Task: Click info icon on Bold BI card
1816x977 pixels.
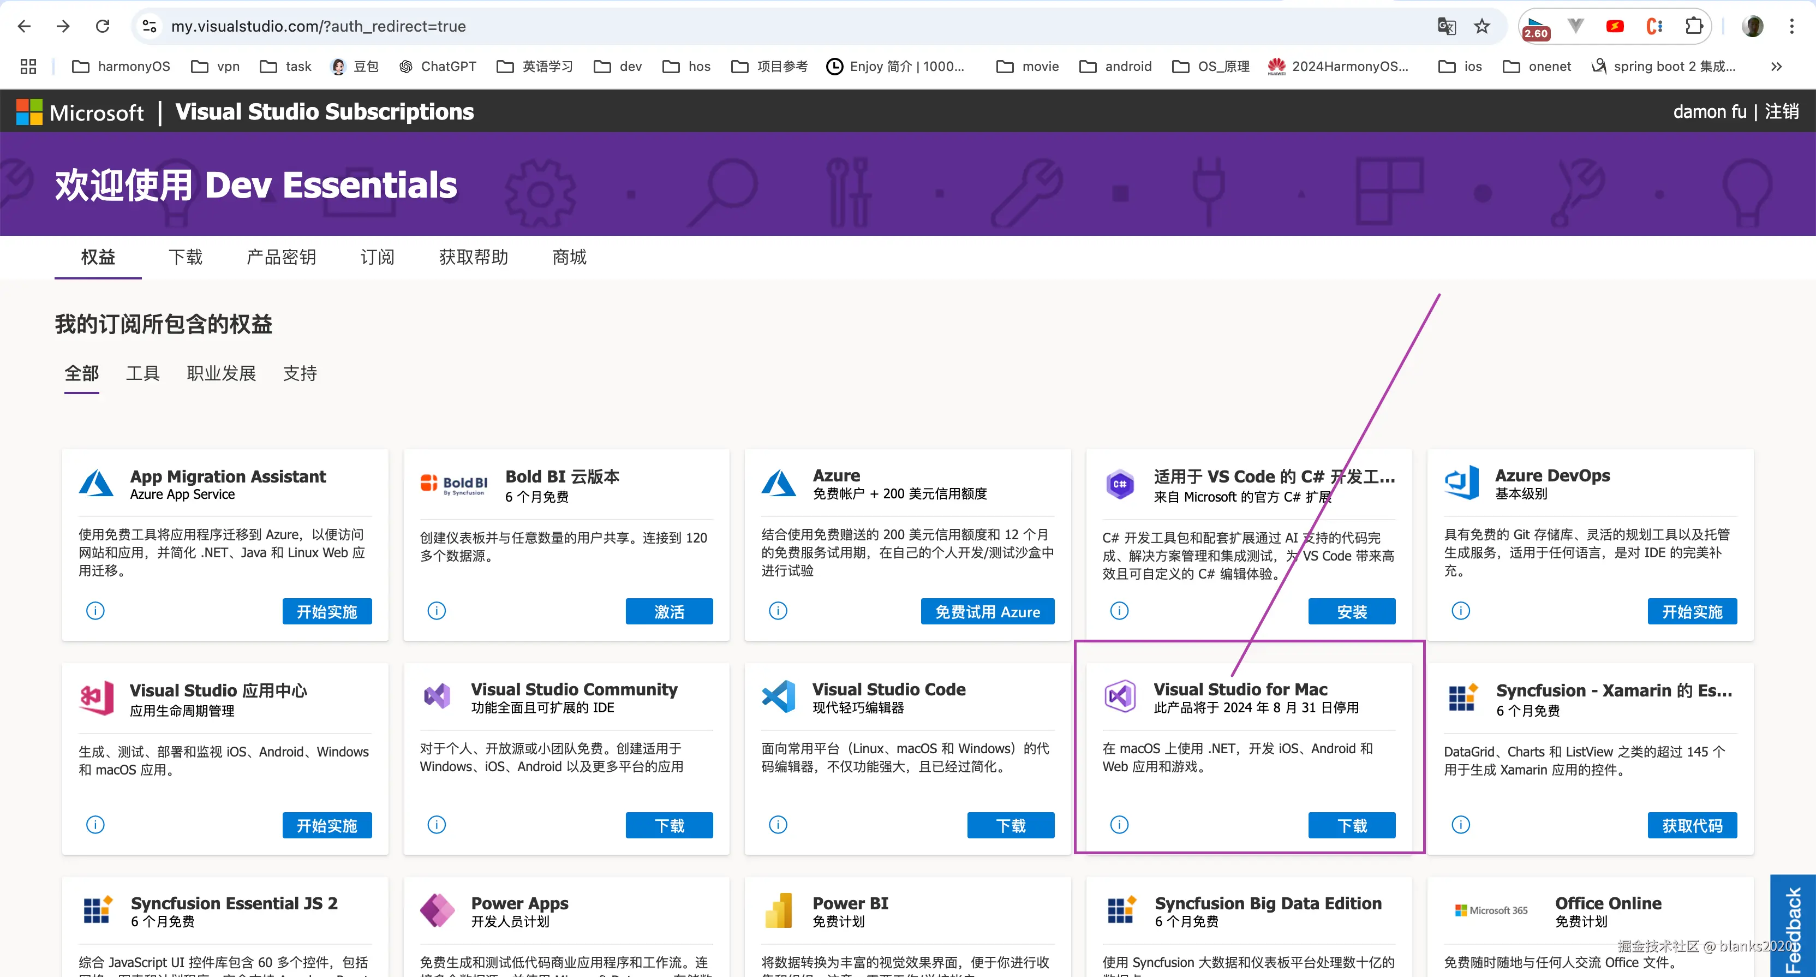Action: [x=437, y=610]
